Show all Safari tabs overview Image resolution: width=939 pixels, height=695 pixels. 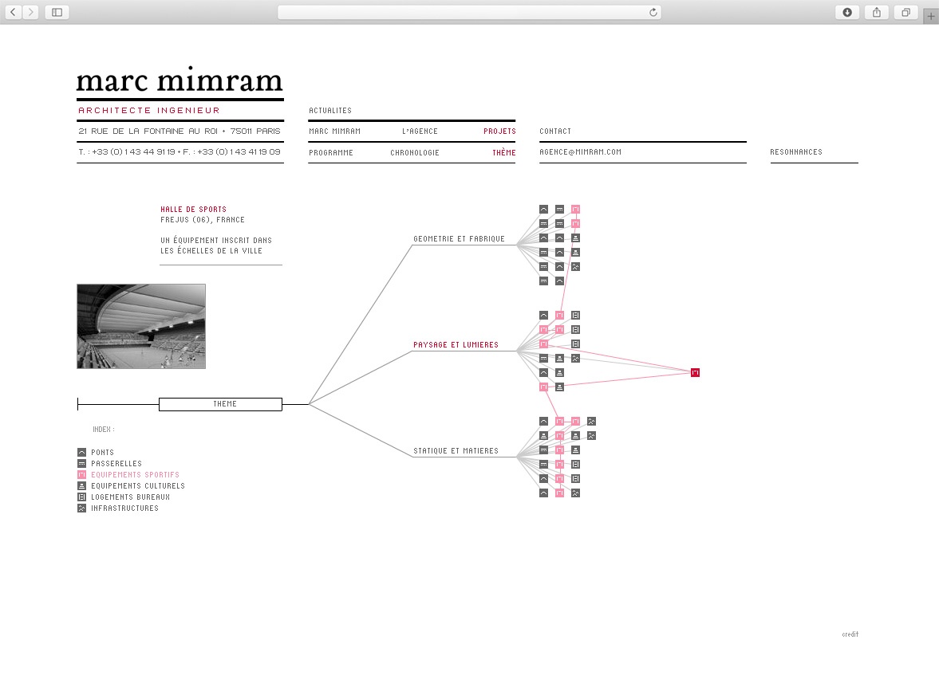905,12
